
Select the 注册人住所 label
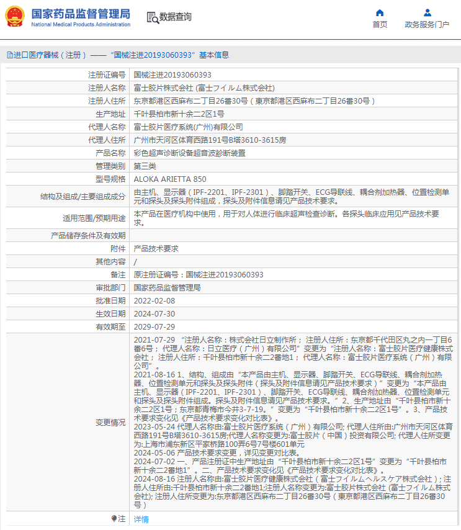tap(107, 101)
